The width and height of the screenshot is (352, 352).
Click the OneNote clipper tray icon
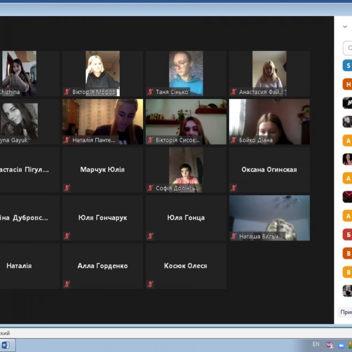click(330, 345)
